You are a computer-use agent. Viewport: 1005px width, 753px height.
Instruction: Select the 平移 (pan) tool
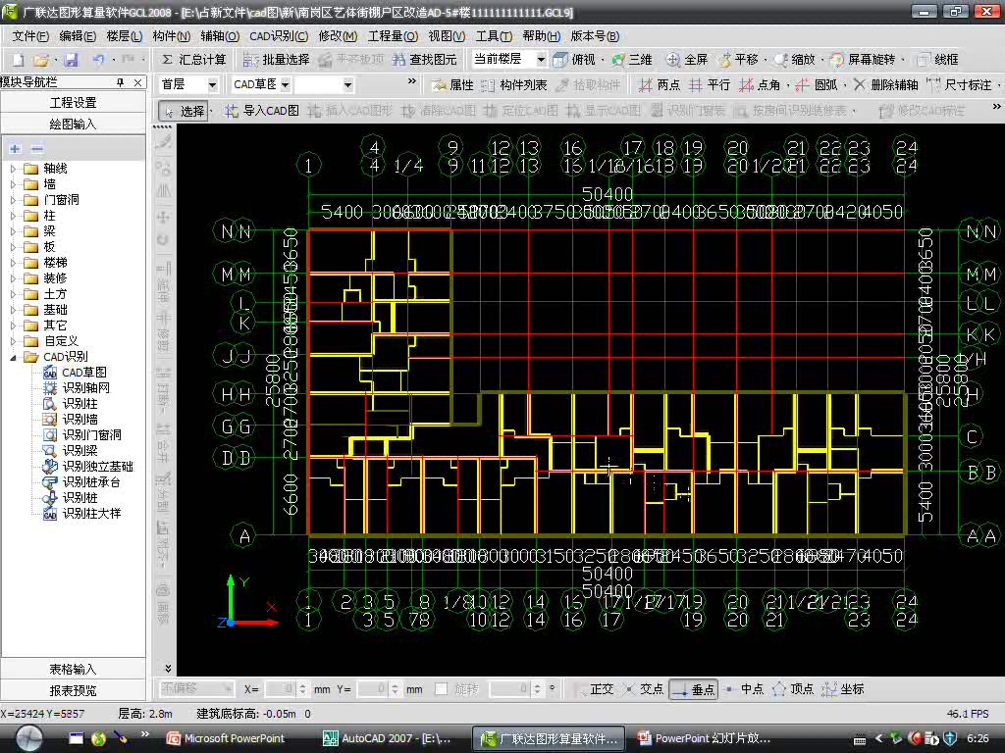(x=726, y=60)
